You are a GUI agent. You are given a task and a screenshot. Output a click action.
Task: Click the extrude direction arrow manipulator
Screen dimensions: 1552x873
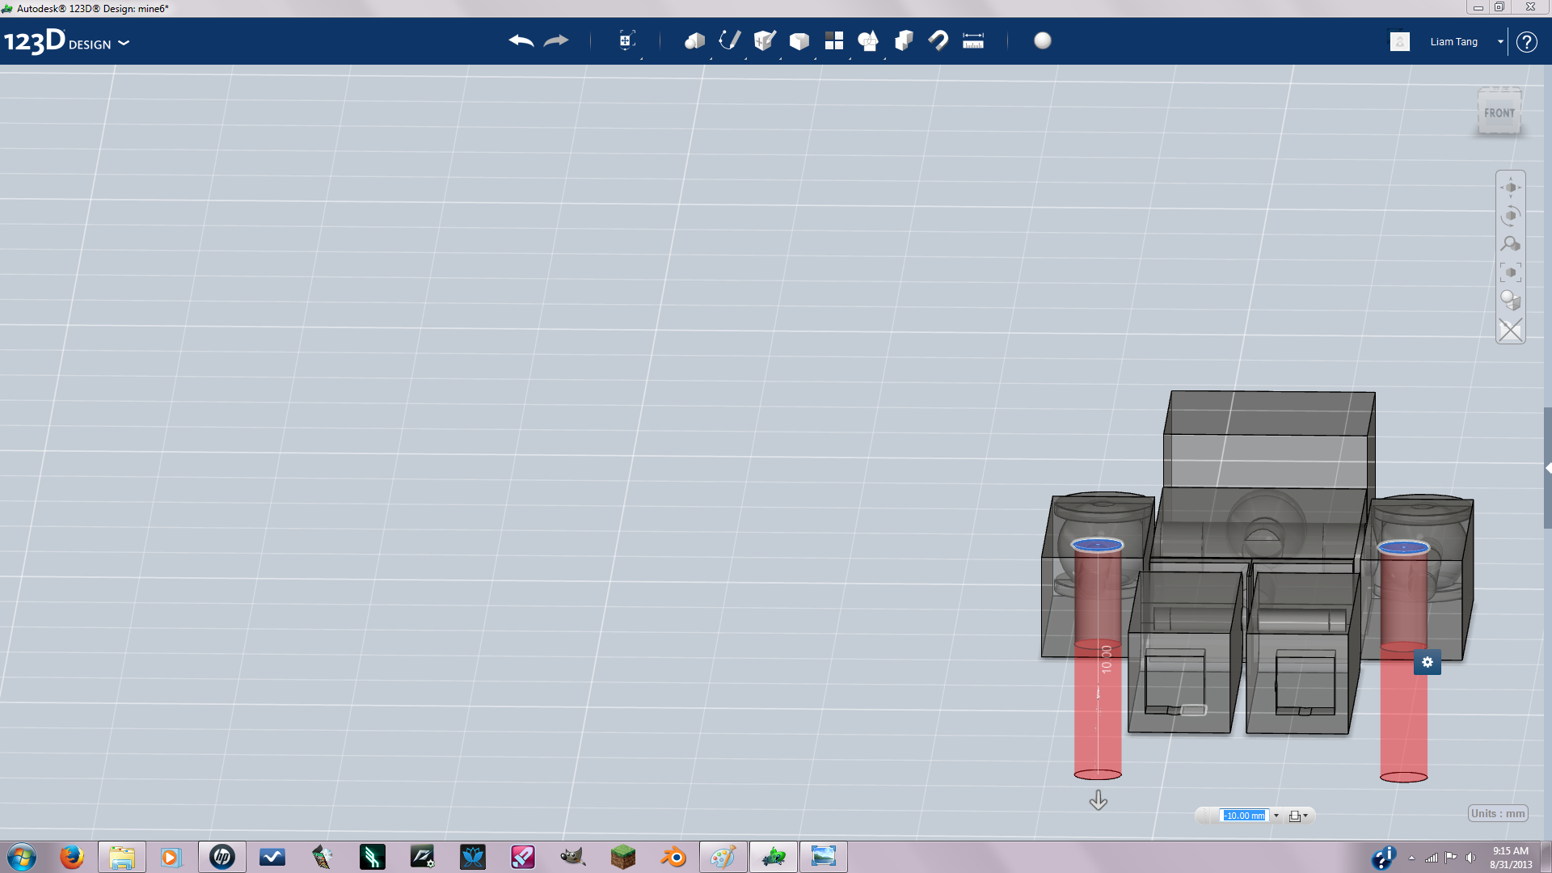[x=1098, y=800]
